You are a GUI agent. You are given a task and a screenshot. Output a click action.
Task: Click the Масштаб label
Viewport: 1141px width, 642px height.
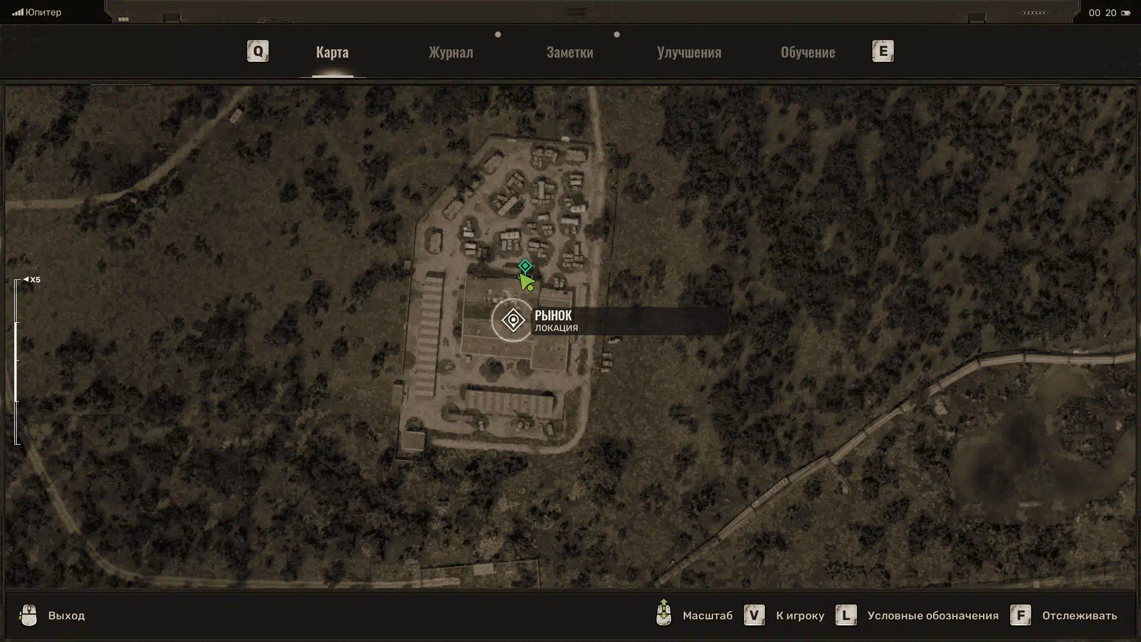708,616
